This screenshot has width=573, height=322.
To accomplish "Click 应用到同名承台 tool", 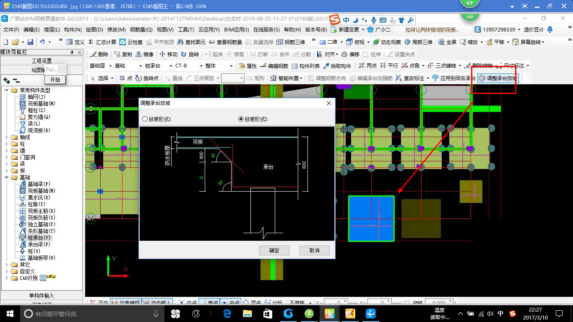I will click(453, 78).
